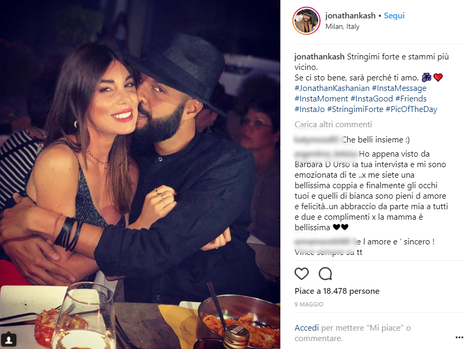This screenshot has height=349, width=465.
Task: Open #StringimiForte hashtag
Action: pyautogui.click(x=355, y=109)
